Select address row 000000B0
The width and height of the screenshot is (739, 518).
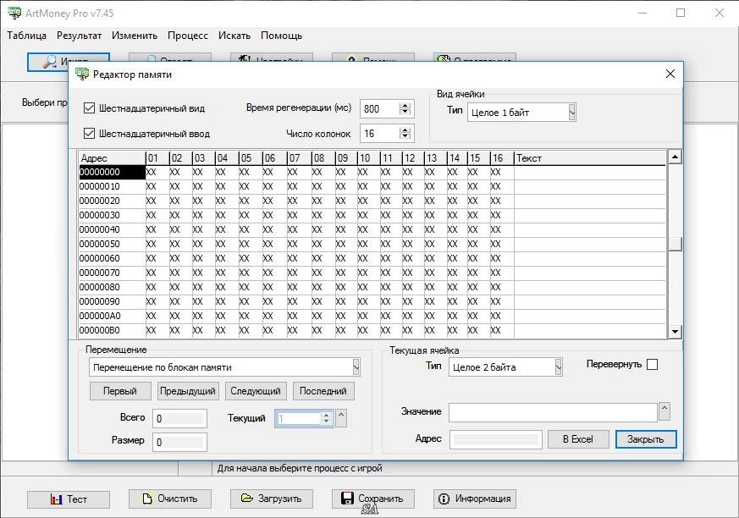coord(112,330)
